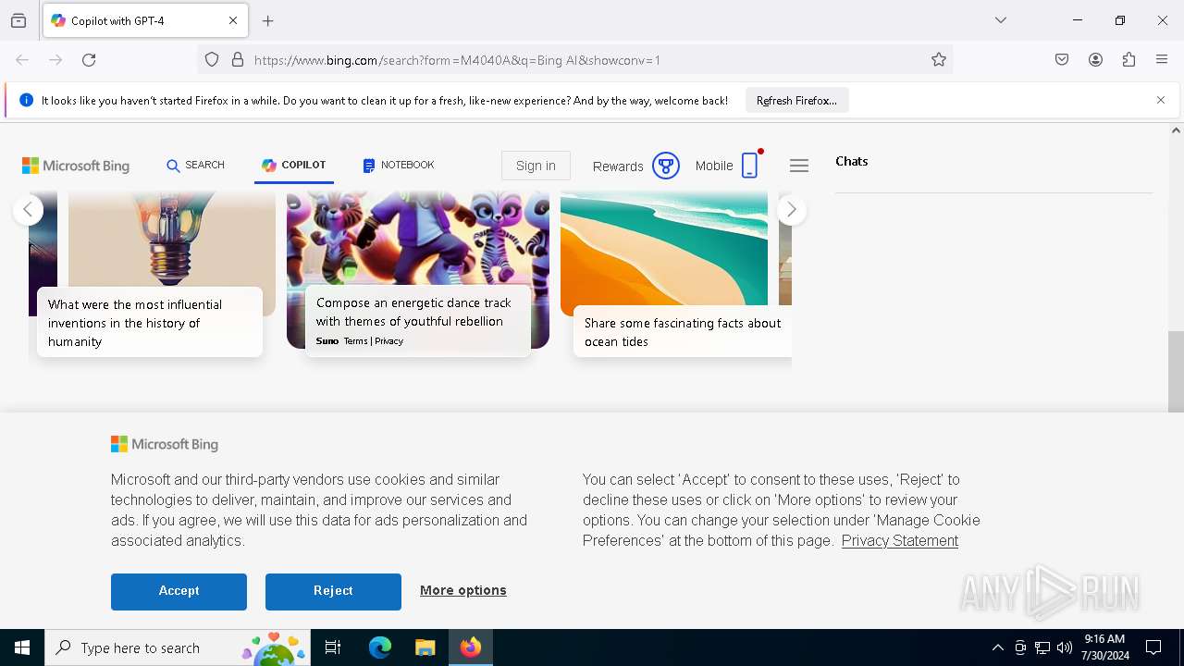The image size is (1184, 666).
Task: Reload the current page
Action: click(89, 60)
